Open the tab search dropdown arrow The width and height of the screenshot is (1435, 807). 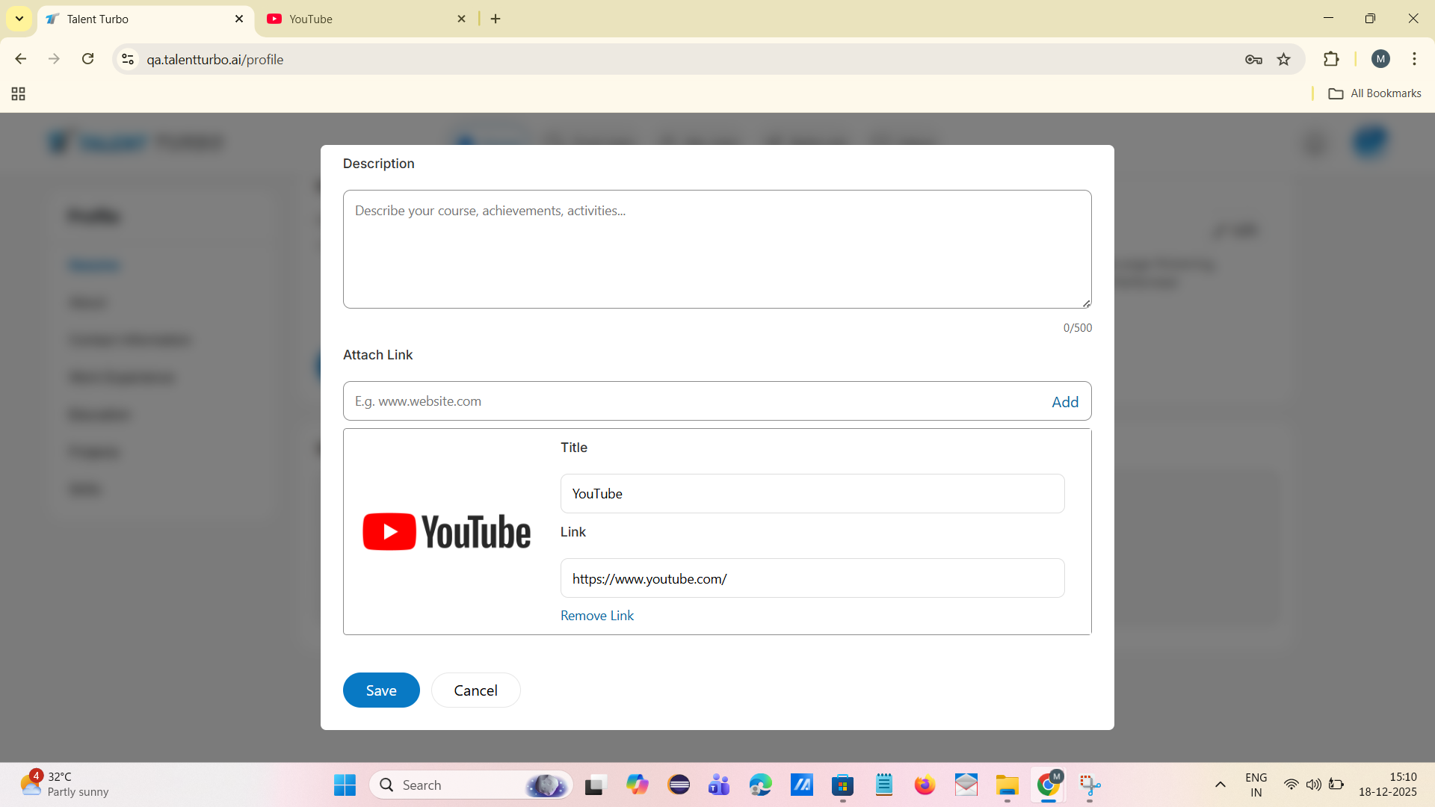19,19
